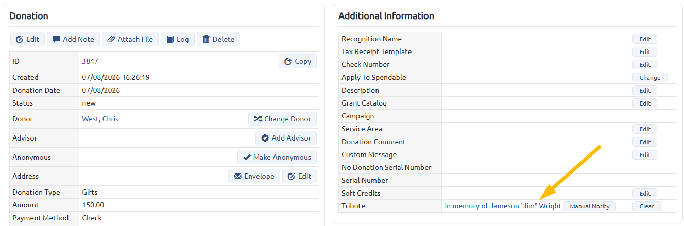684x226 pixels.
Task: Edit the Tax Receipt Template
Action: click(x=645, y=52)
